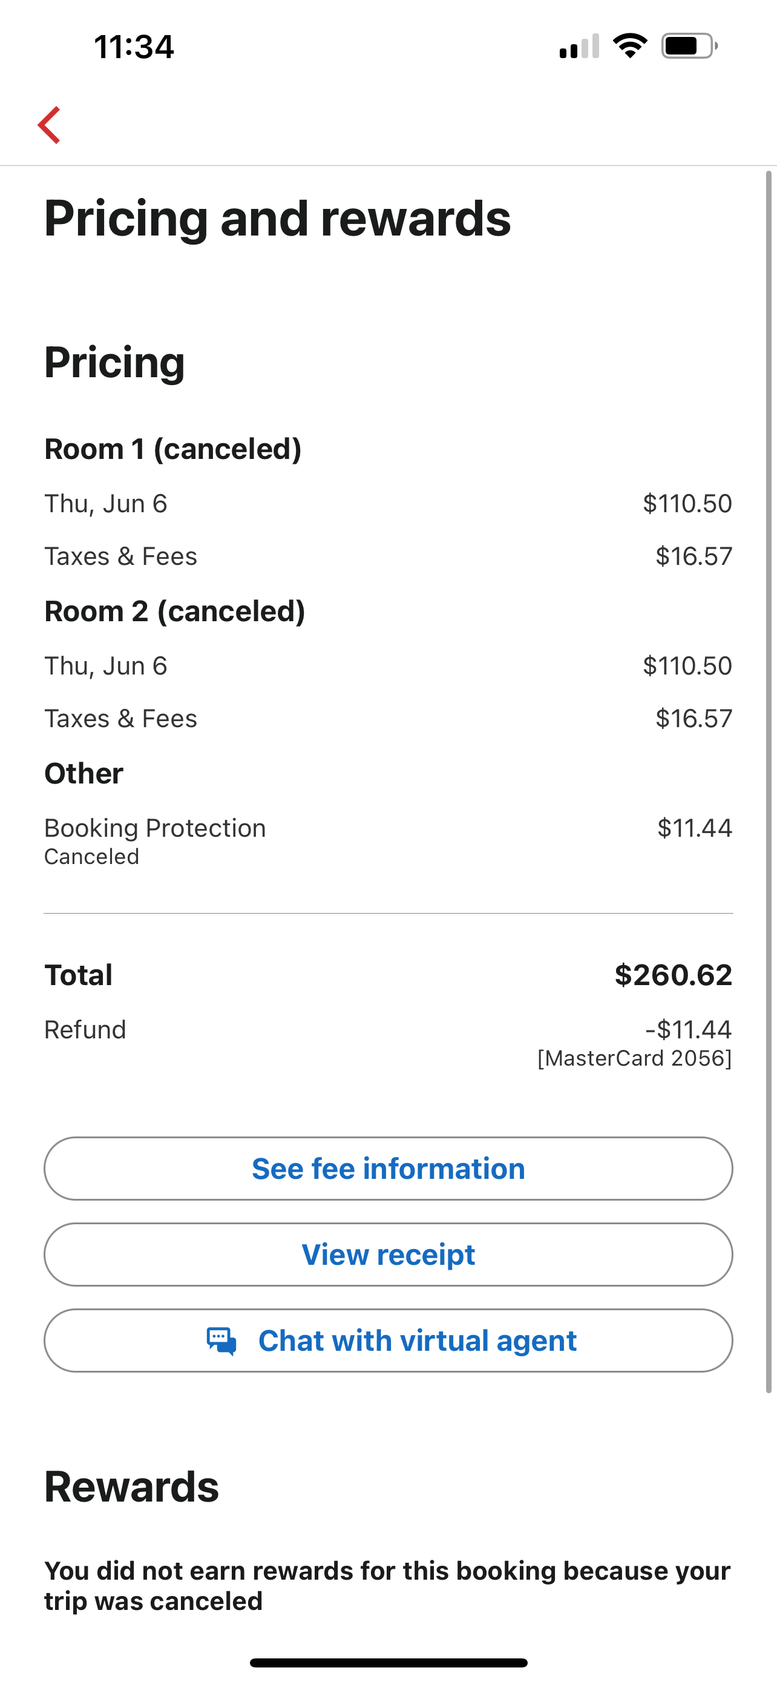
Task: Tap the rewards not earned message
Action: click(387, 1586)
